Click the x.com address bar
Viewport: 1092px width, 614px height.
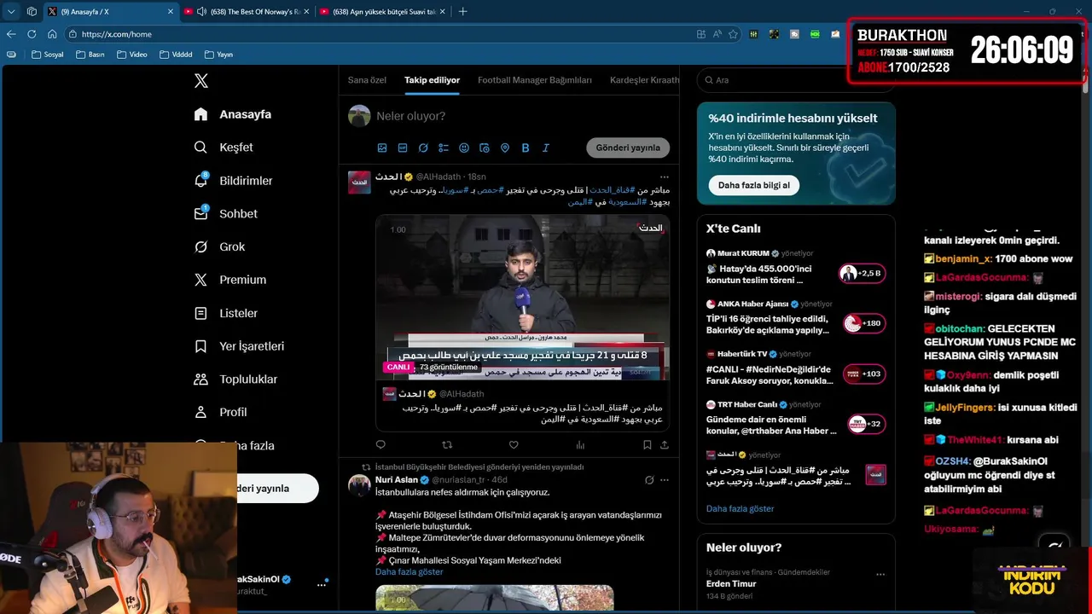click(375, 34)
